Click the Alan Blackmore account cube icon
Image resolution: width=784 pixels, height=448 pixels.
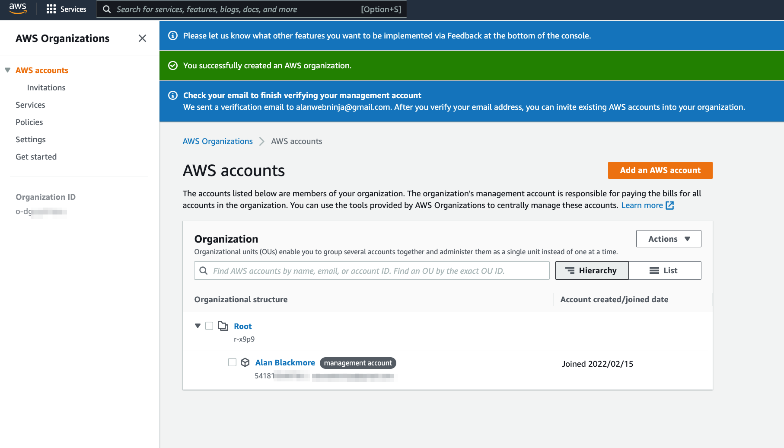click(245, 362)
